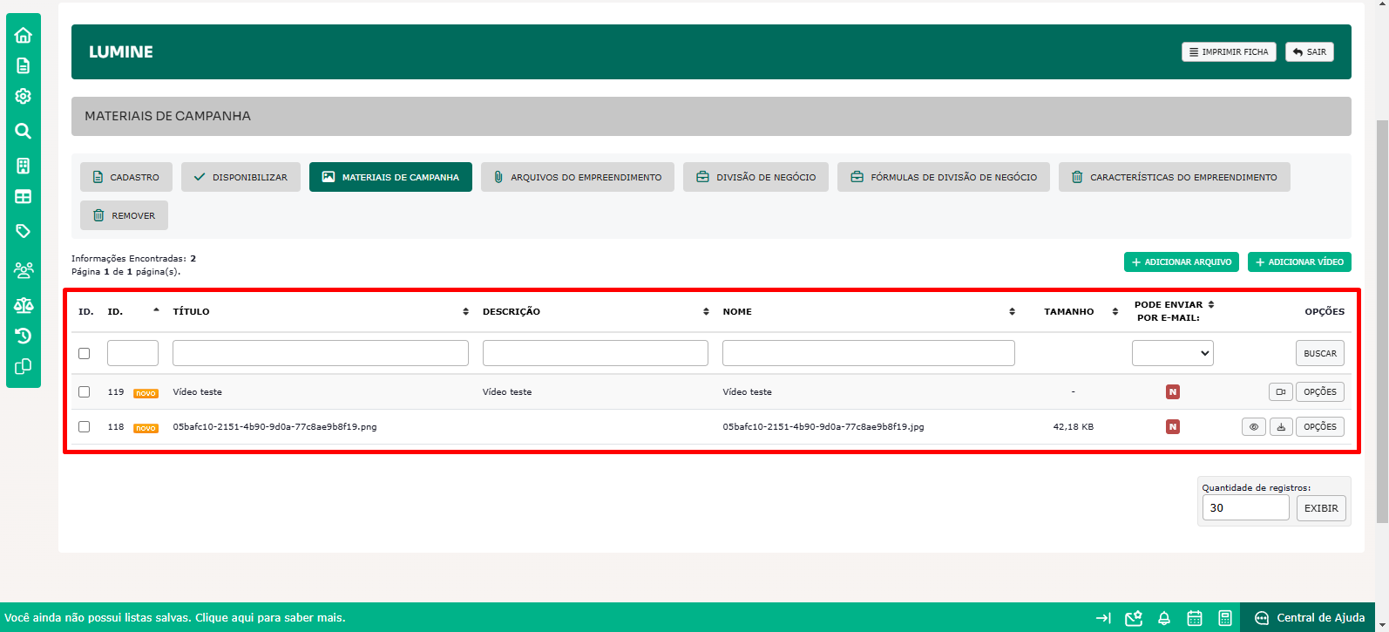The image size is (1389, 632).
Task: Open Características do Empreendimento tab
Action: point(1175,177)
